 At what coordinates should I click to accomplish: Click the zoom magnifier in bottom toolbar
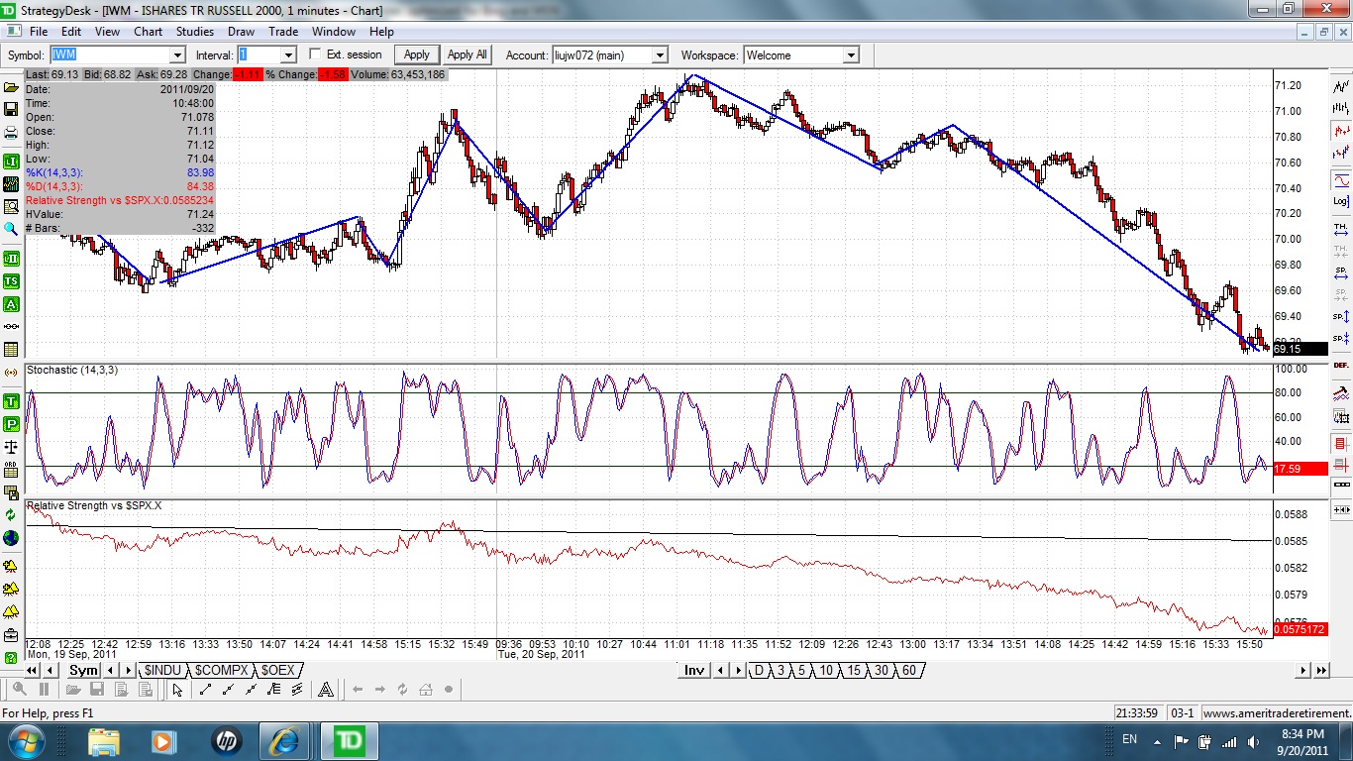pos(20,690)
